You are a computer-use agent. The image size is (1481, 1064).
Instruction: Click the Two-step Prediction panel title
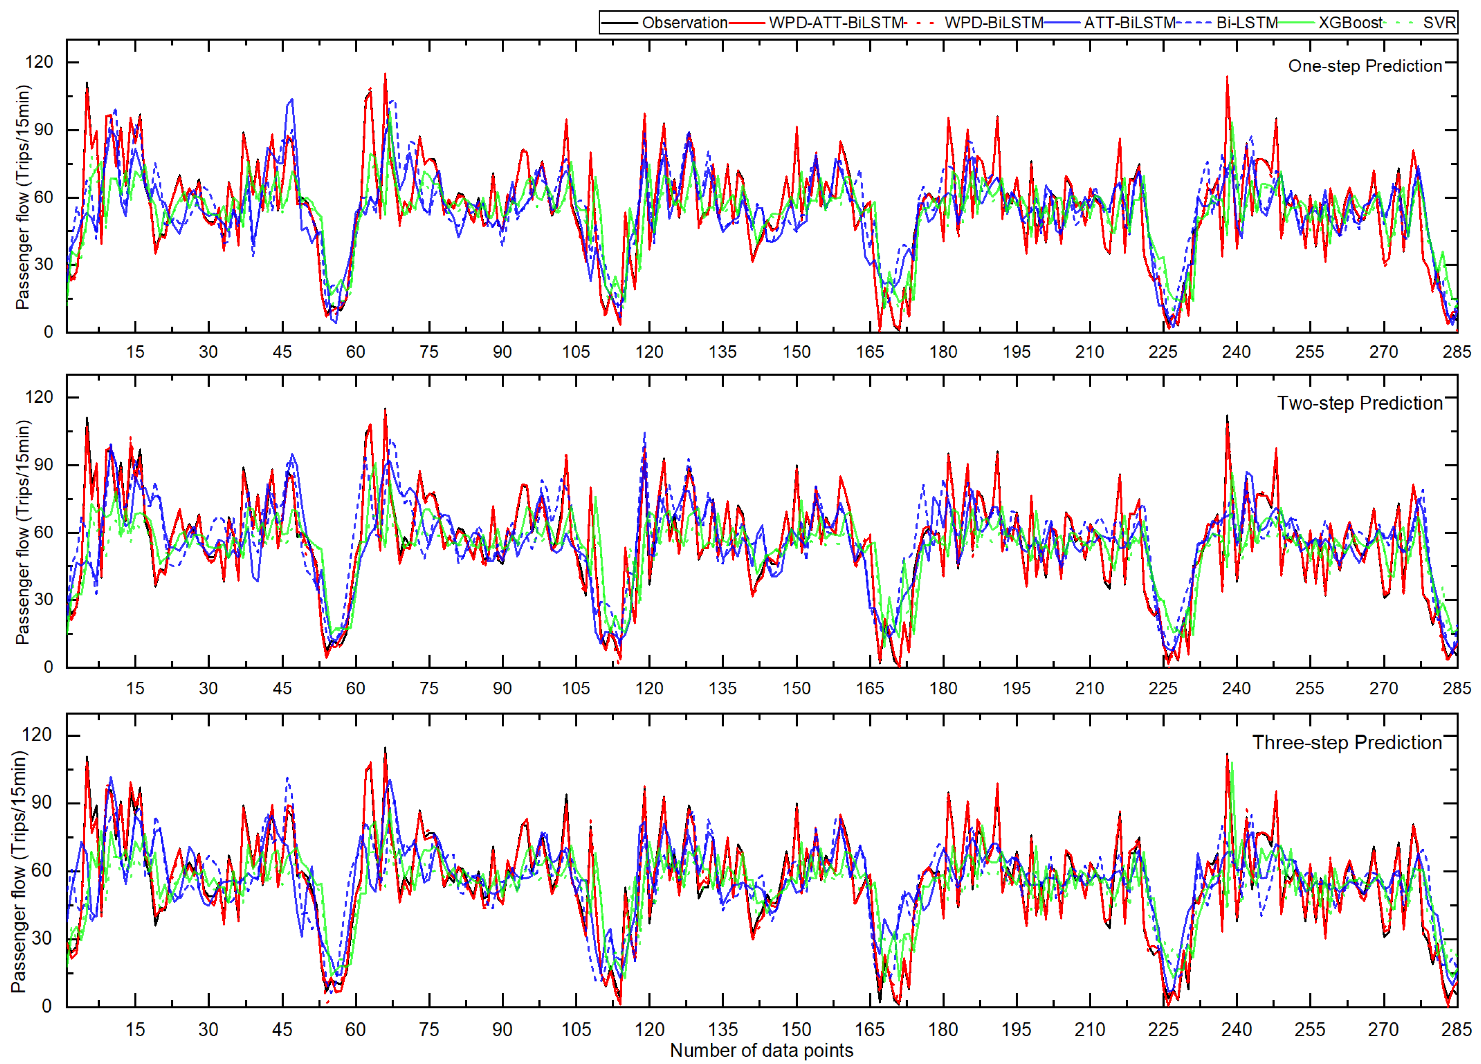(1359, 403)
